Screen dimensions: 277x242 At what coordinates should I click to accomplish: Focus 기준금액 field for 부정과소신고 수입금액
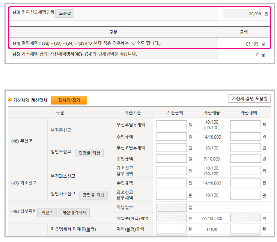point(172,183)
